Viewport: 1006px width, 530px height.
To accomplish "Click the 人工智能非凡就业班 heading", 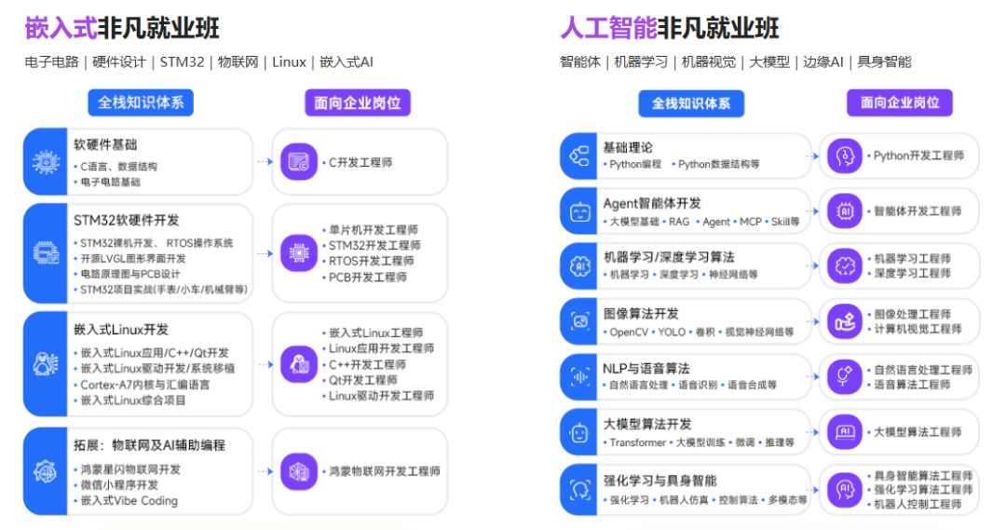I will click(x=670, y=28).
